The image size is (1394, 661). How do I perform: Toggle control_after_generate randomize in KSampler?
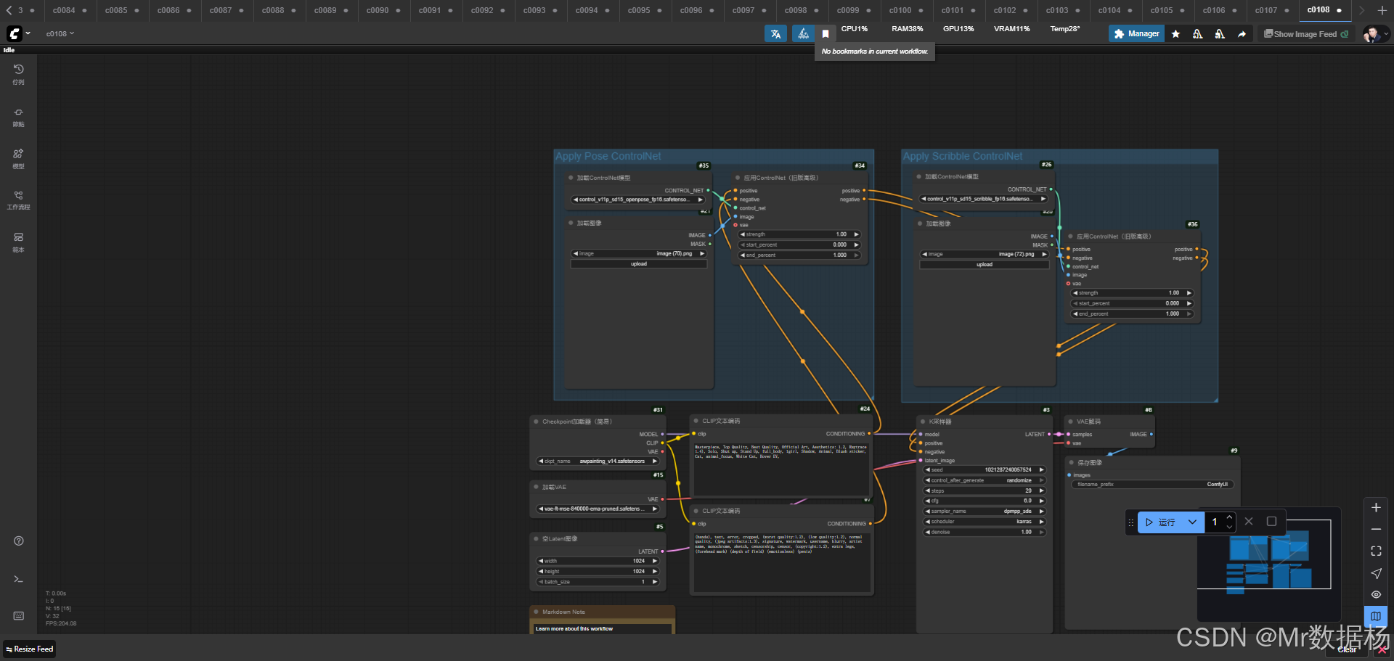tap(984, 480)
